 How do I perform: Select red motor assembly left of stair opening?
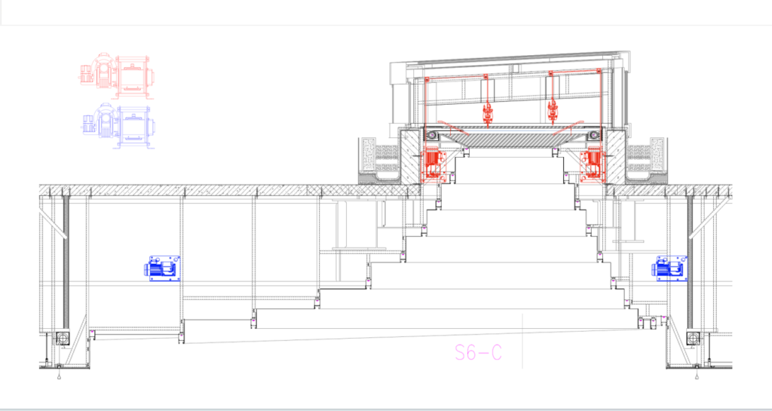coord(435,164)
